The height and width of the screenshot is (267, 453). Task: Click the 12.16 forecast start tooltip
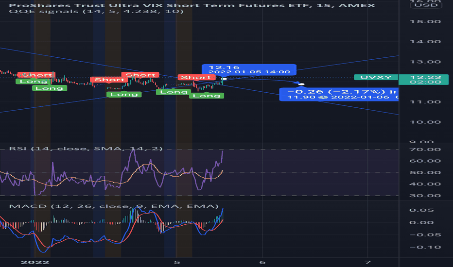(249, 69)
